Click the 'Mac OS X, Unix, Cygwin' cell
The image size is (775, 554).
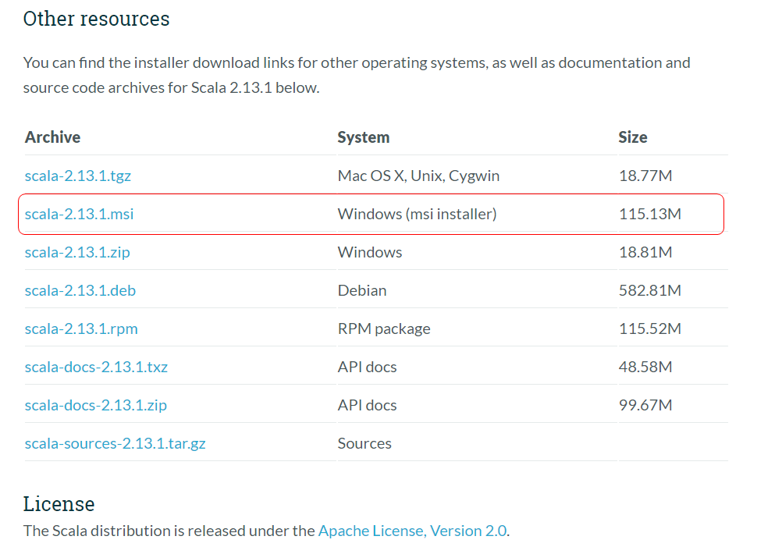pyautogui.click(x=418, y=176)
